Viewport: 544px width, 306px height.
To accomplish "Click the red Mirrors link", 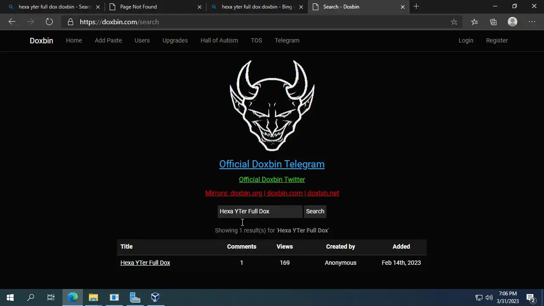I will [x=272, y=193].
